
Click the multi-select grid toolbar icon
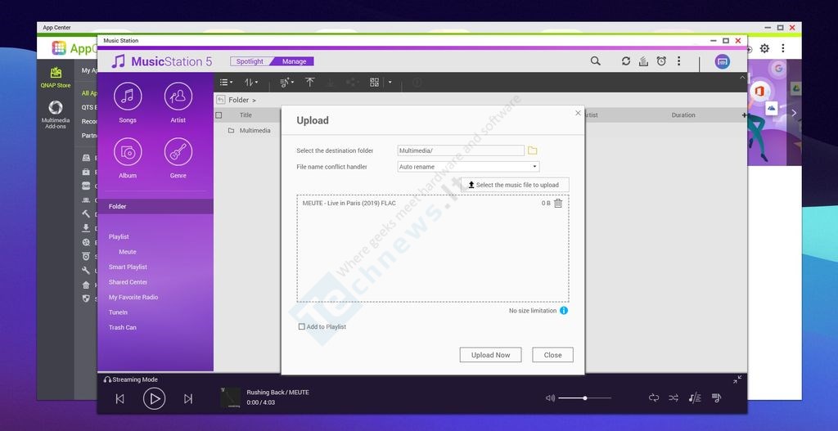pos(374,83)
